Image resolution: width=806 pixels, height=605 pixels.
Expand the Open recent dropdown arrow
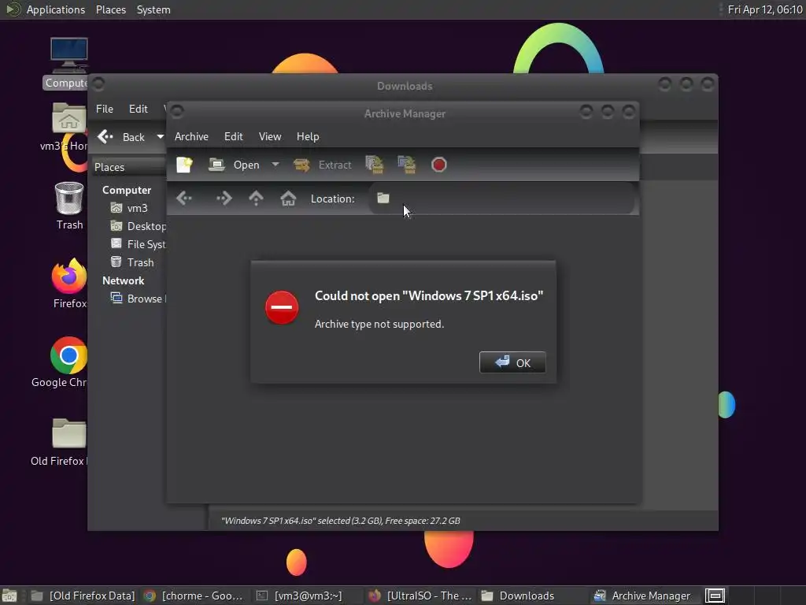coord(275,165)
